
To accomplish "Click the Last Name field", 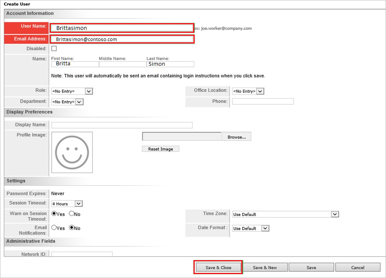I will (x=170, y=64).
